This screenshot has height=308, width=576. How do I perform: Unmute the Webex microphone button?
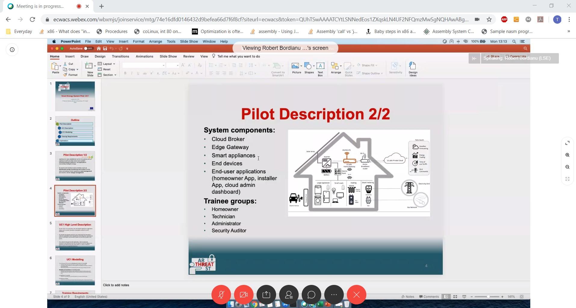(221, 295)
